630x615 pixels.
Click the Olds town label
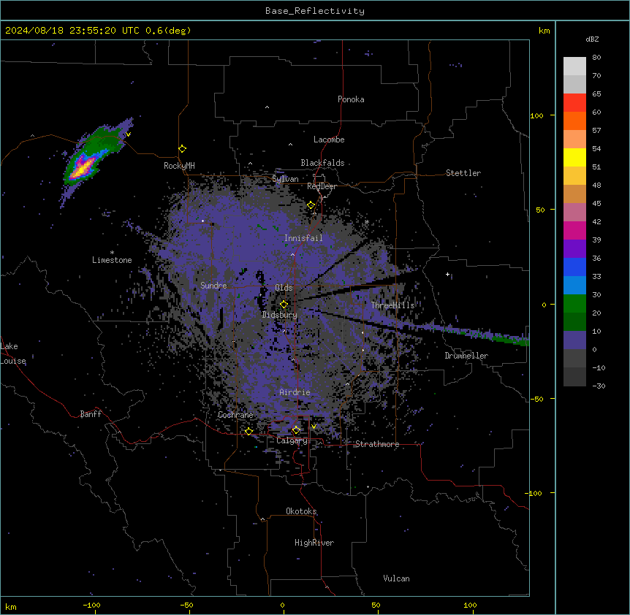tap(284, 288)
